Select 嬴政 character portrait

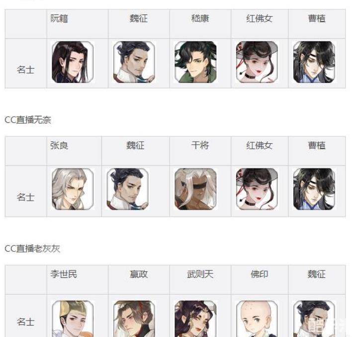[134, 319]
